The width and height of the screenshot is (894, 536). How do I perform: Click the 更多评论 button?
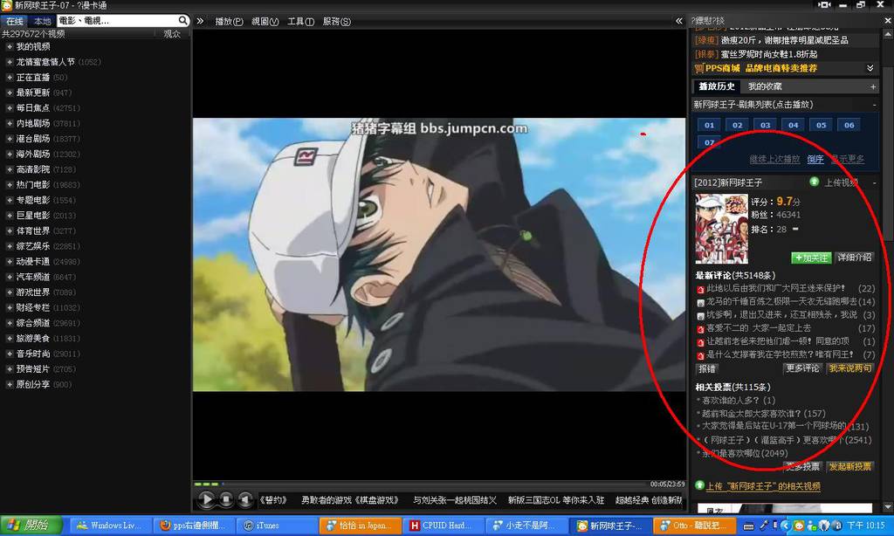(802, 368)
